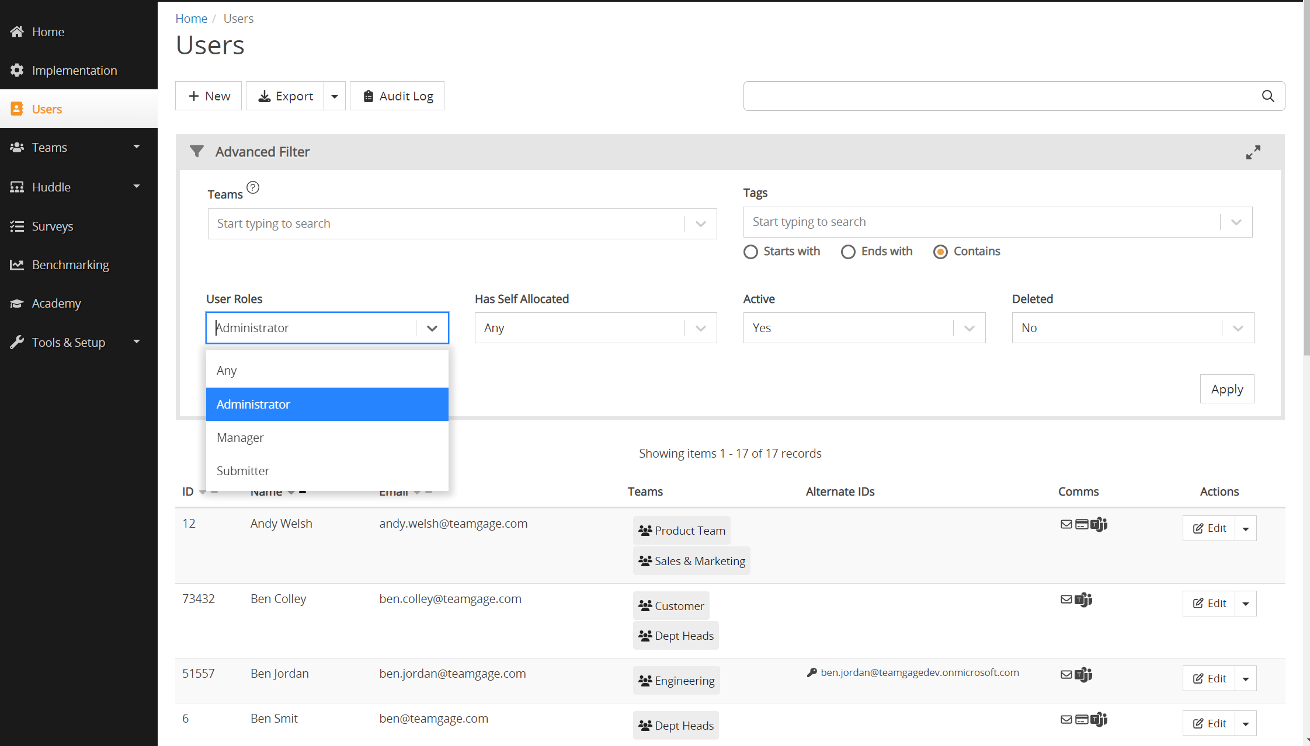The image size is (1310, 746).
Task: Select the Starts with radio option
Action: [751, 252]
